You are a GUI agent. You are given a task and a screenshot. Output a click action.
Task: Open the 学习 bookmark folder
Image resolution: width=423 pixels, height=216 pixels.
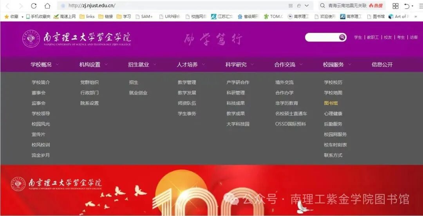124,16
